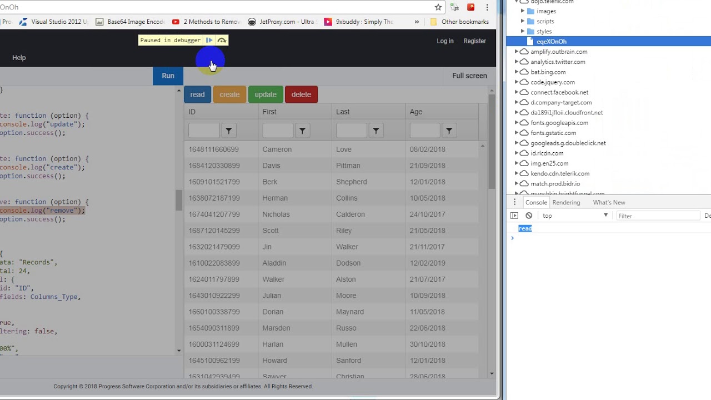
Task: Open filter for Last column
Action: pos(376,131)
